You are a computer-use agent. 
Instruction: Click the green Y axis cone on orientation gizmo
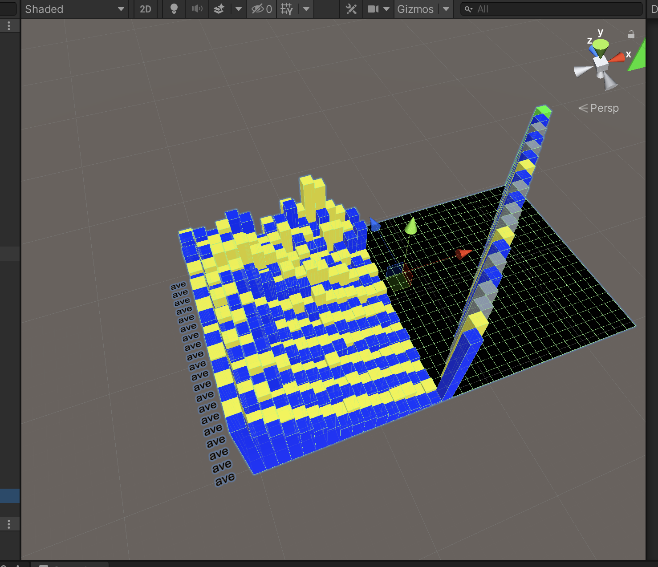click(x=601, y=45)
